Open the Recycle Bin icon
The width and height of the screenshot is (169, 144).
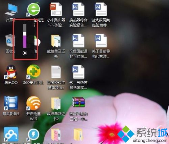point(10,41)
